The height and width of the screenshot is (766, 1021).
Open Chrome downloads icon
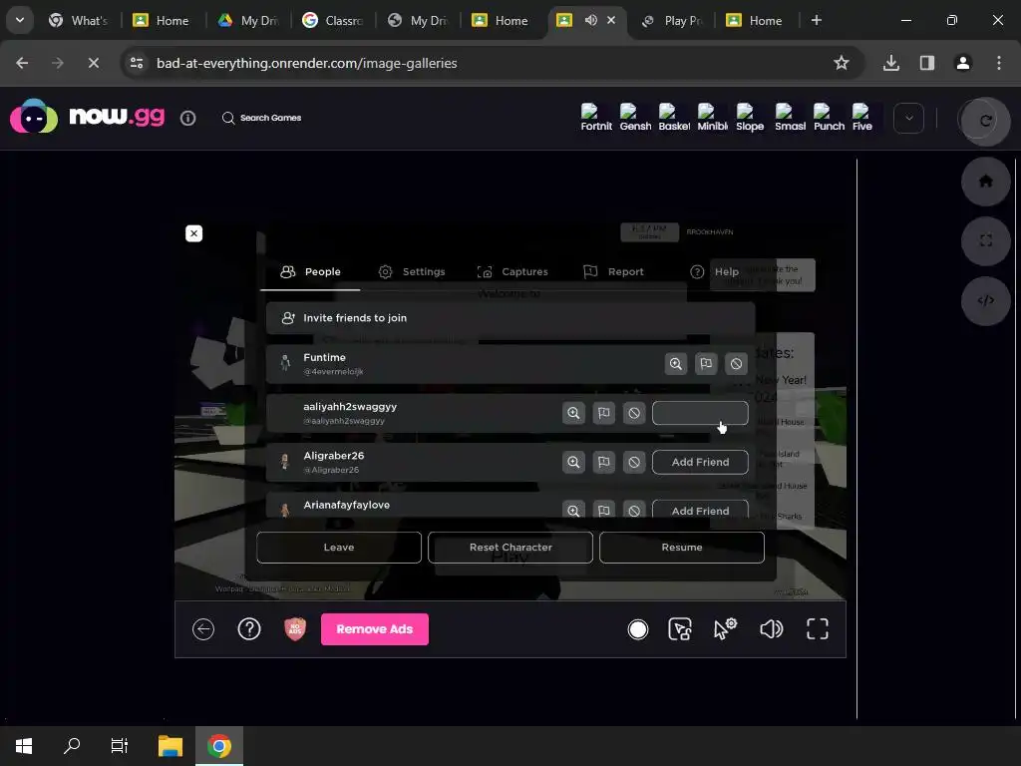[890, 63]
